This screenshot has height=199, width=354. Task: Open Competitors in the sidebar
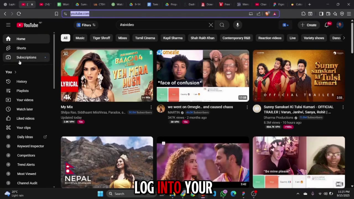click(x=26, y=155)
